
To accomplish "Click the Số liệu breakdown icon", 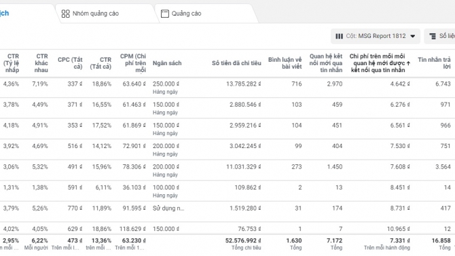I will click(x=433, y=36).
